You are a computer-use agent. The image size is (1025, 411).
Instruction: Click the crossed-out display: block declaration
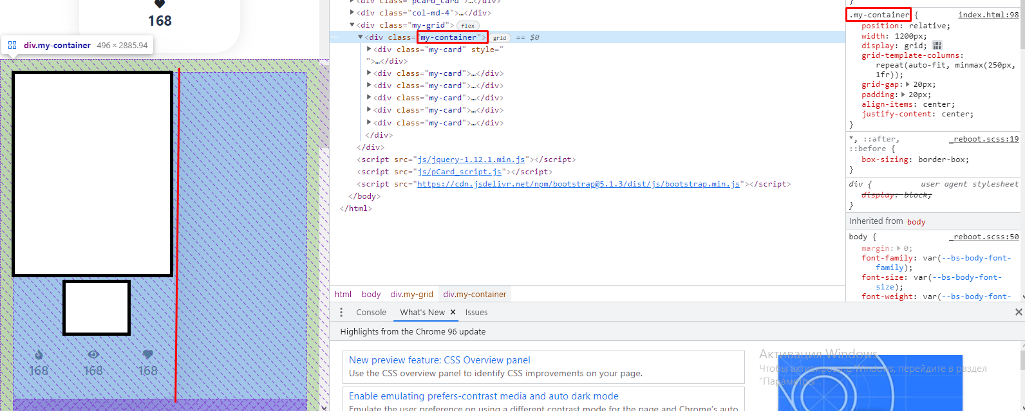click(896, 195)
